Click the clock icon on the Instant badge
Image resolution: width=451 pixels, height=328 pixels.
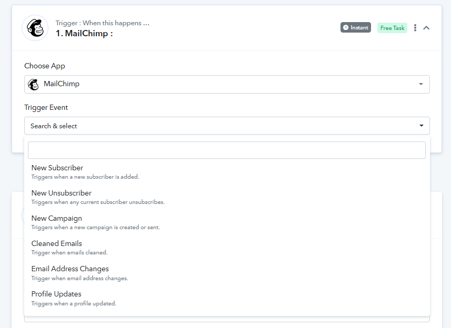pos(346,27)
